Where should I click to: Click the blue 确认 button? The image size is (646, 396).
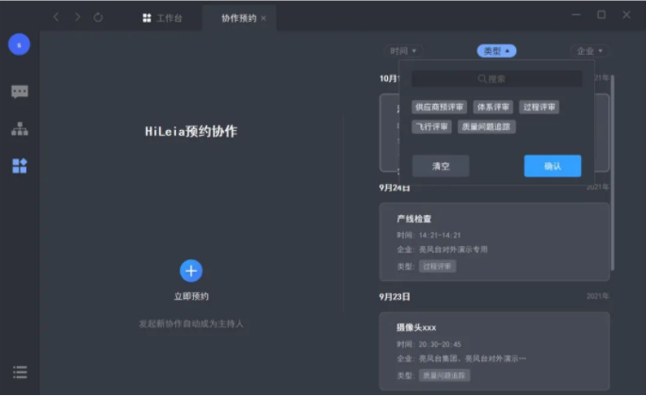click(x=552, y=166)
